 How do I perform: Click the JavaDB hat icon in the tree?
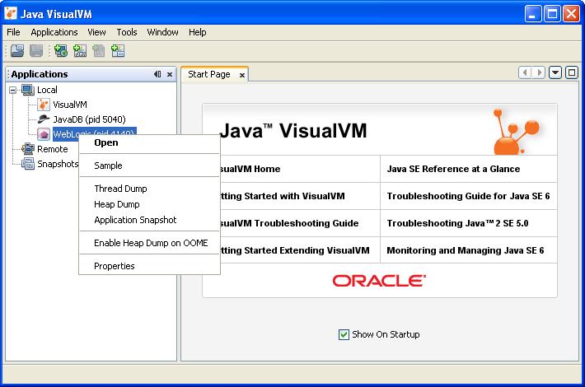(44, 119)
